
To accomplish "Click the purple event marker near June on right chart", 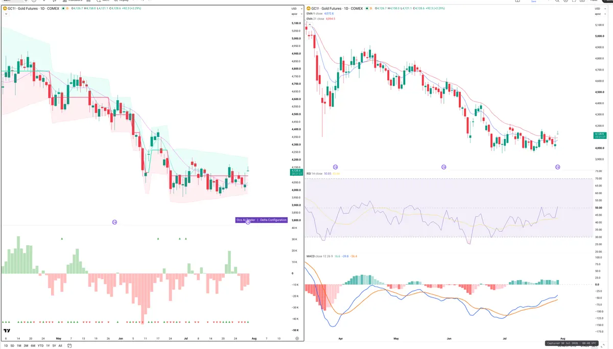I will point(443,167).
